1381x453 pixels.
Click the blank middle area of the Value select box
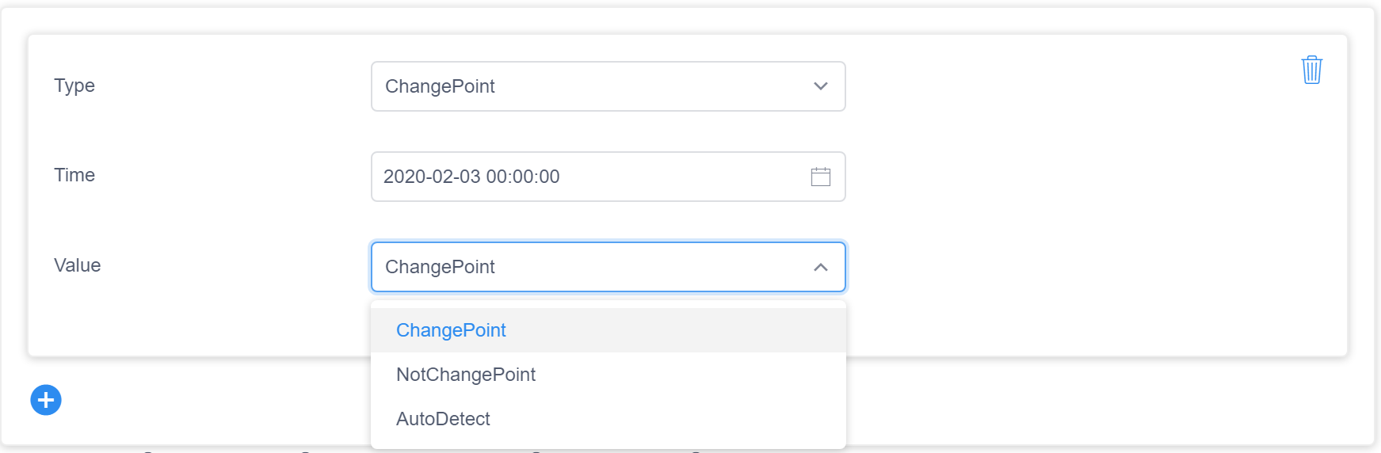650,267
